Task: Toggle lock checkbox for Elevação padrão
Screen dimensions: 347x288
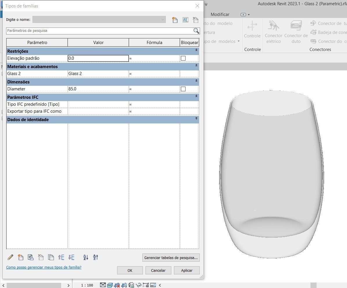Action: pos(183,58)
